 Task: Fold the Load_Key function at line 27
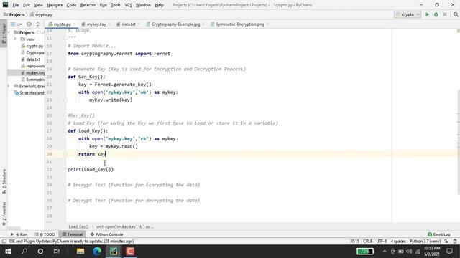point(65,130)
